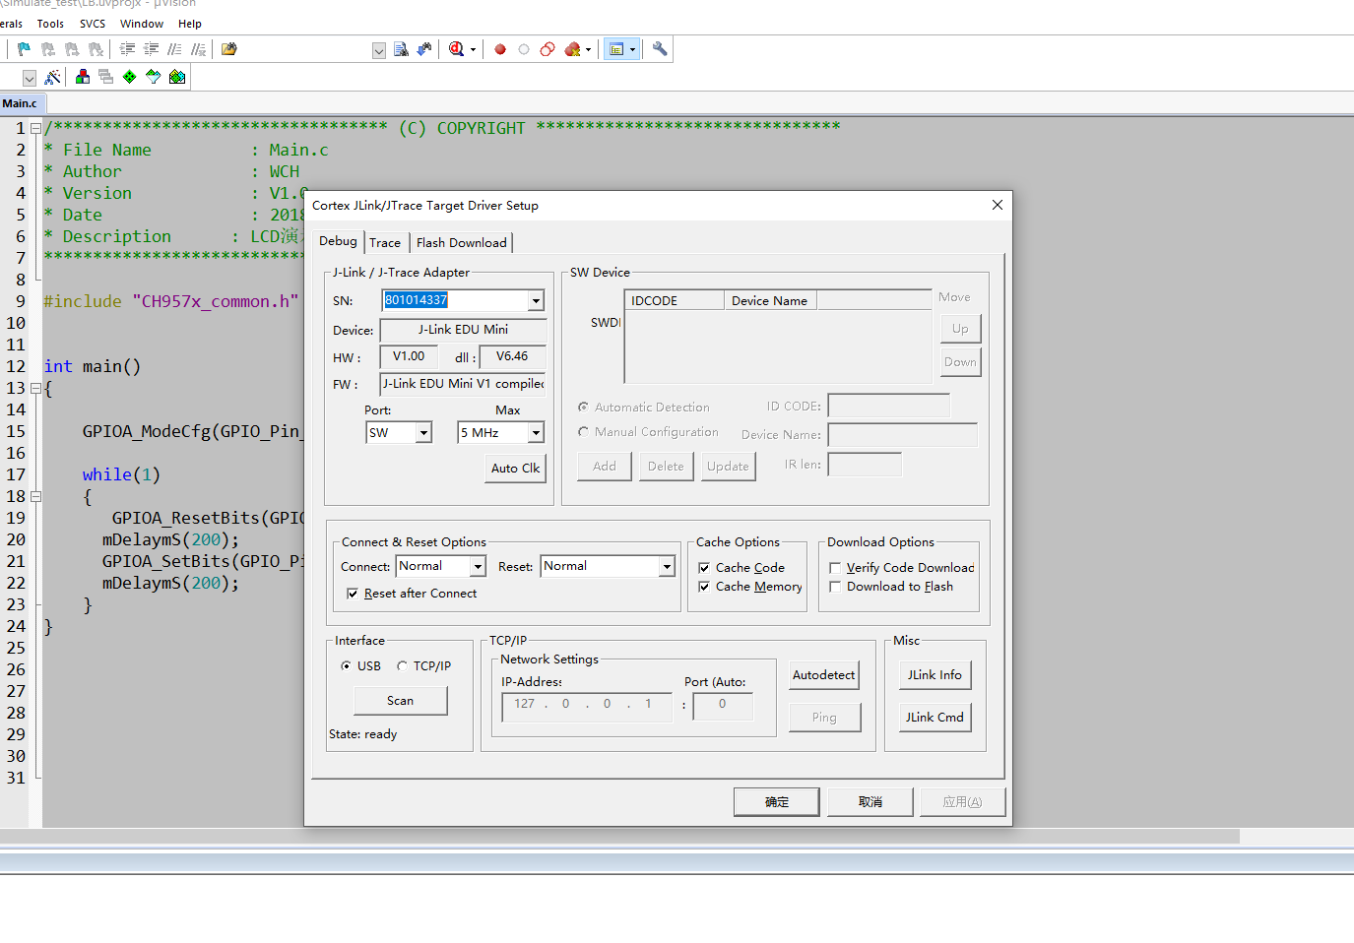
Task: Open the Window menu
Action: (x=142, y=24)
